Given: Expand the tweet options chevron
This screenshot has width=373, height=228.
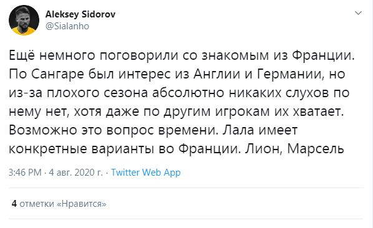Looking at the screenshot, I should (x=358, y=13).
